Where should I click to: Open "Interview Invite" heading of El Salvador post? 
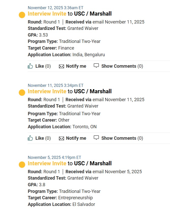click(x=47, y=163)
